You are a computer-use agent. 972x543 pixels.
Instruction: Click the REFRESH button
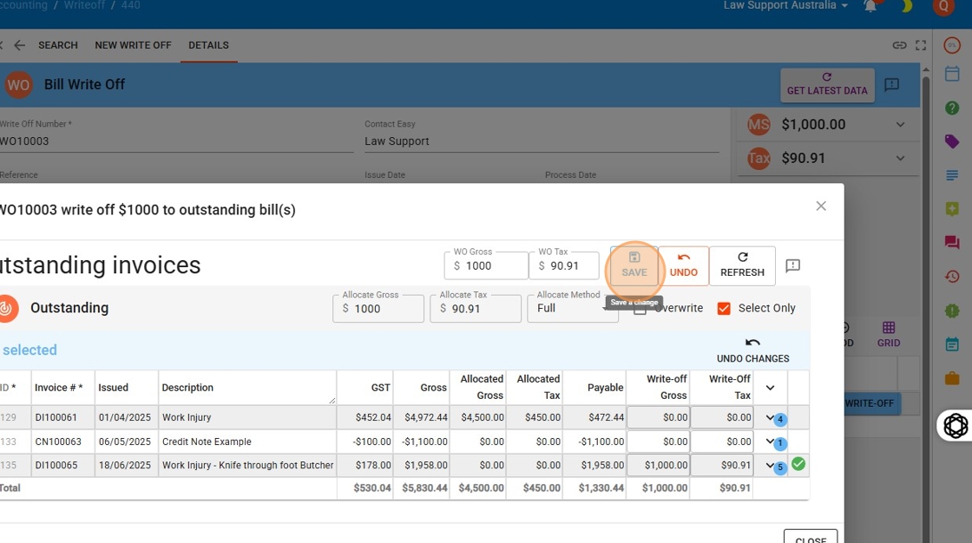742,265
